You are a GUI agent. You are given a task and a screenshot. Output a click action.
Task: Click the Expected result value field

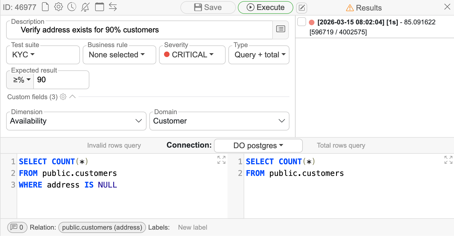click(x=61, y=80)
